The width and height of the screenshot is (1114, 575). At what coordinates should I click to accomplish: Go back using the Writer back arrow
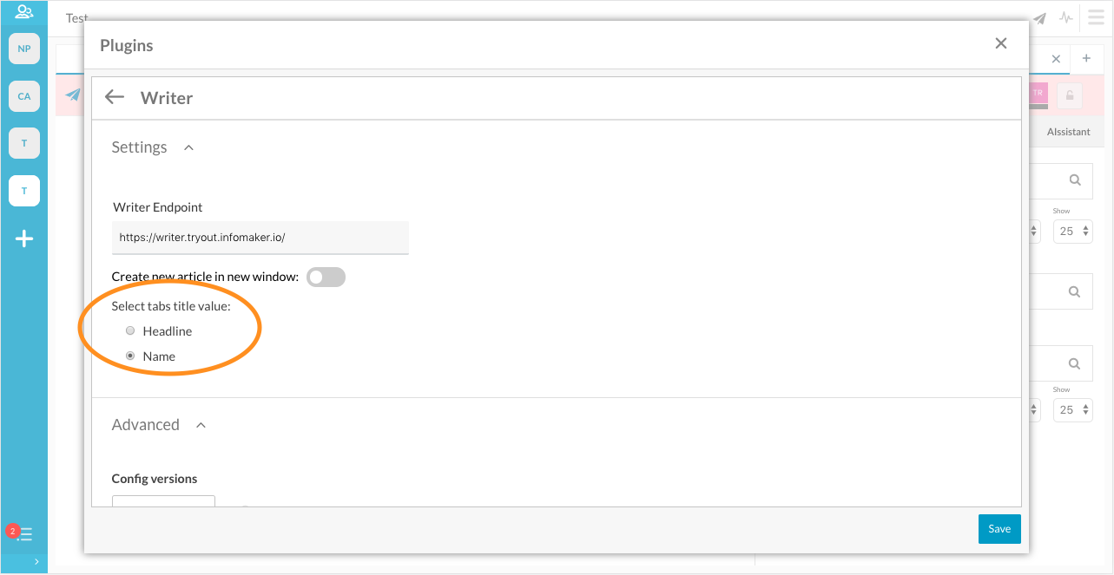tap(114, 96)
